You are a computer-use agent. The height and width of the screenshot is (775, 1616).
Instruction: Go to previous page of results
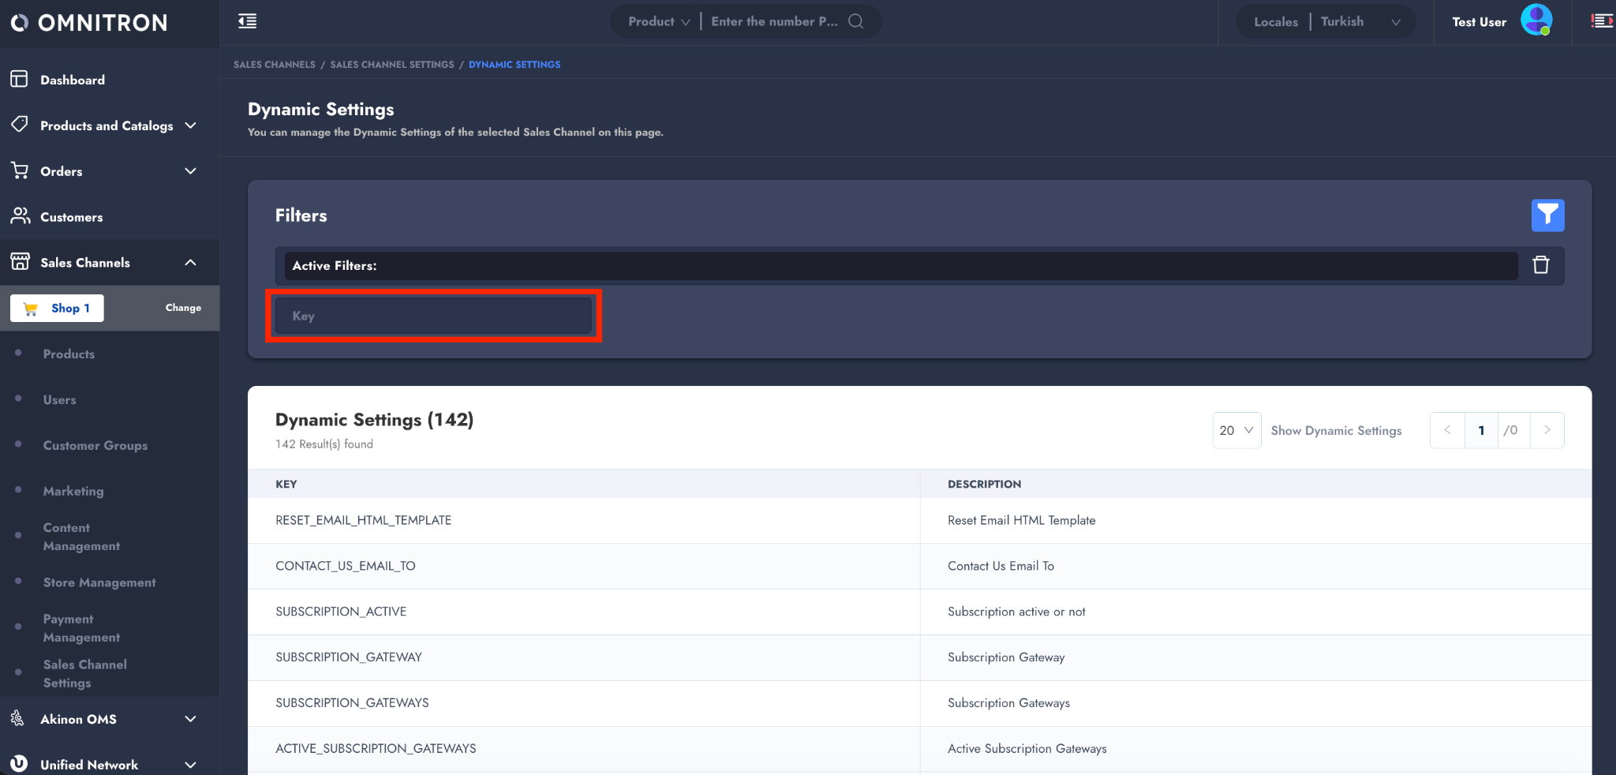pos(1447,430)
